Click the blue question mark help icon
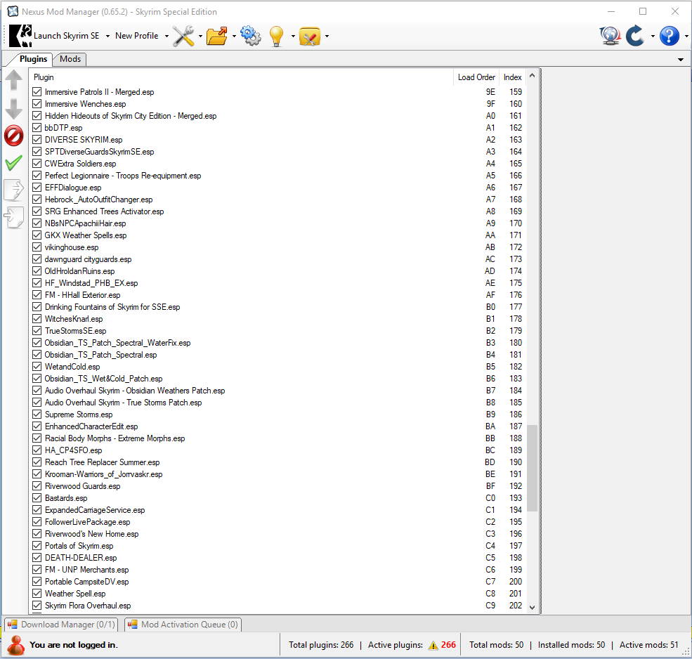692x659 pixels. click(669, 36)
